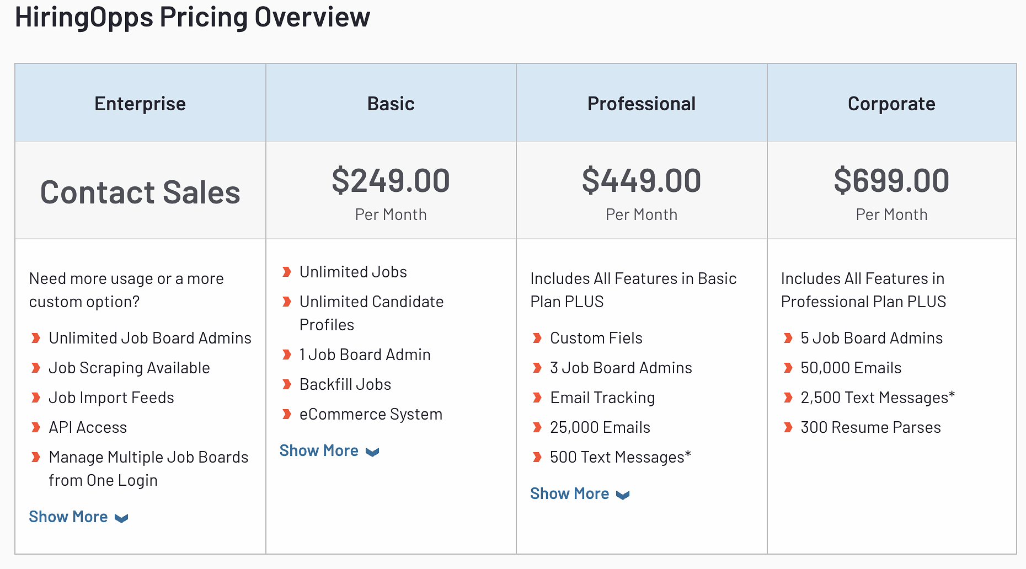Click the $249.00 Basic price
This screenshot has width=1026, height=569.
tap(391, 181)
